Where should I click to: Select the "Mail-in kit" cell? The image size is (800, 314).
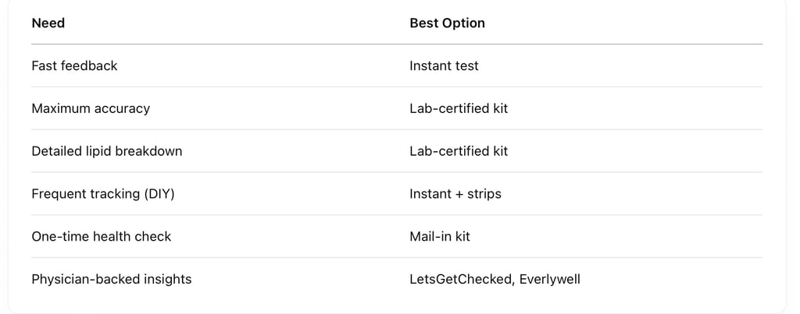tap(440, 237)
